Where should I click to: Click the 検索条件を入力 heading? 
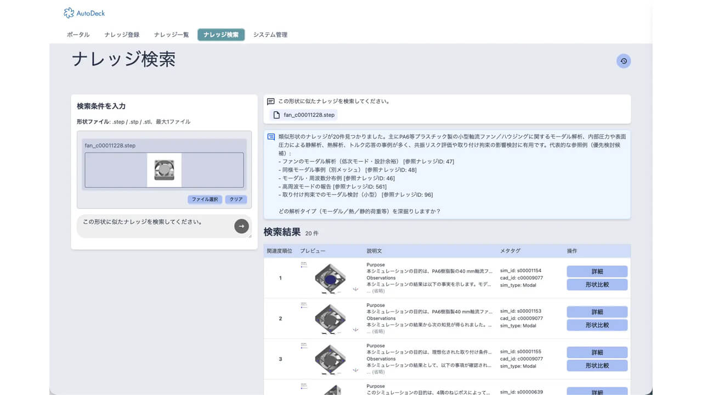[x=101, y=106]
